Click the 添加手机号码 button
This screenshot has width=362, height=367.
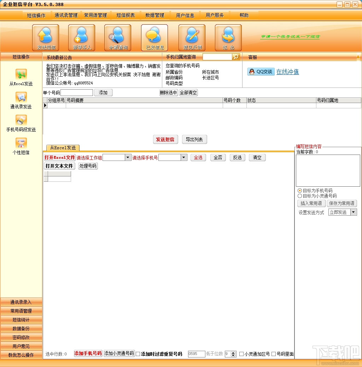click(88, 354)
